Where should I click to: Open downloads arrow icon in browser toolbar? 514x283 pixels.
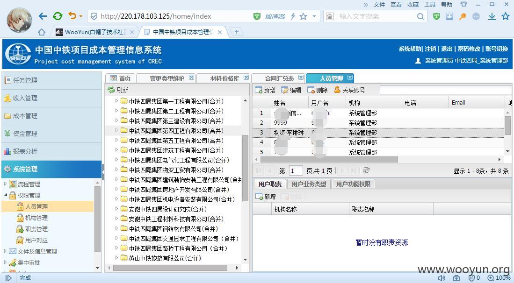coord(492,16)
